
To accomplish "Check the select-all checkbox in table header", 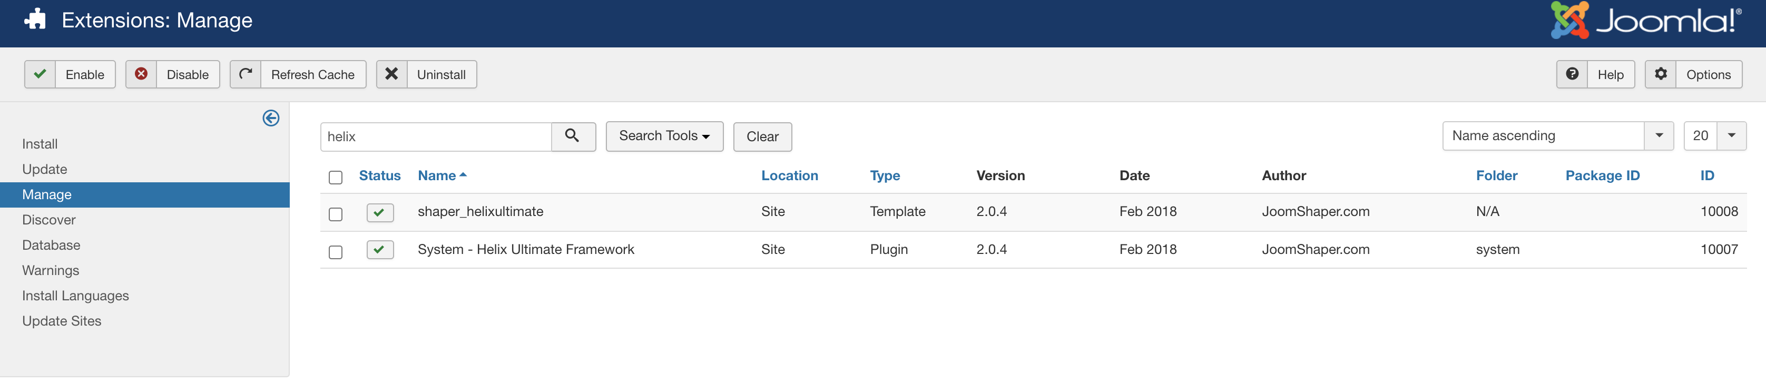I will [x=335, y=178].
